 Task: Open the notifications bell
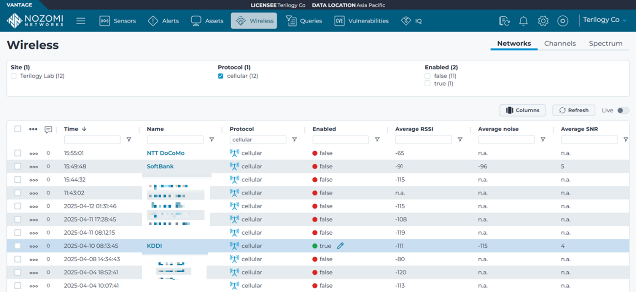(x=523, y=21)
